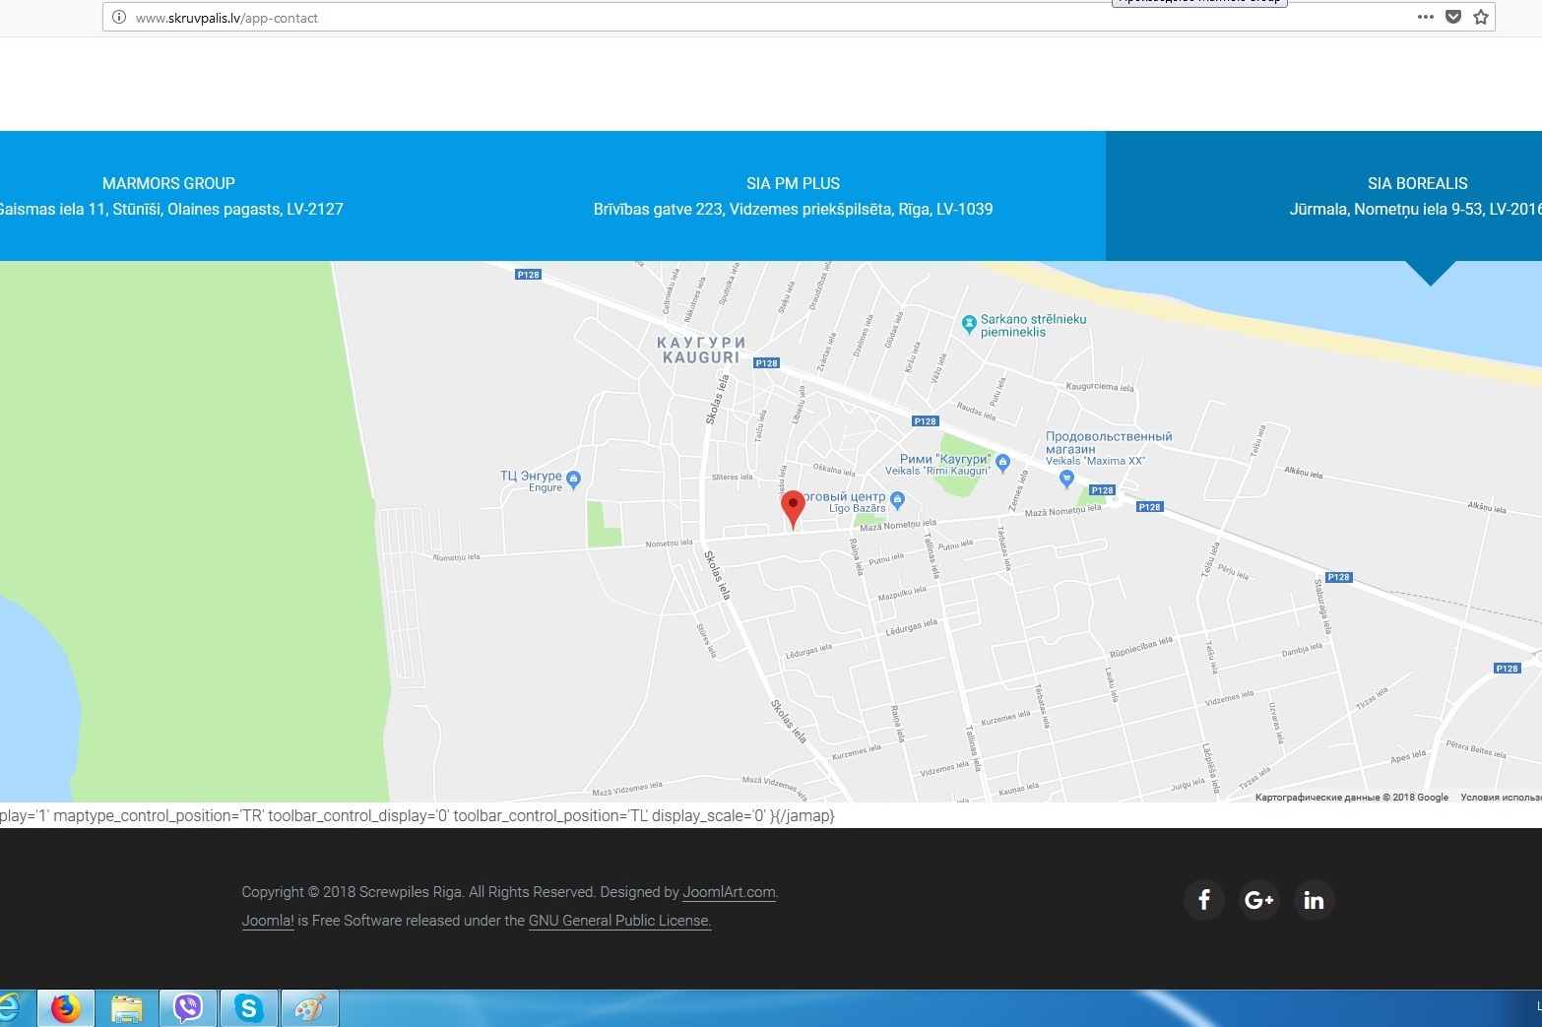Image resolution: width=1542 pixels, height=1027 pixels.
Task: Click the Līgo Bazārs shopping pin
Action: coord(897,500)
